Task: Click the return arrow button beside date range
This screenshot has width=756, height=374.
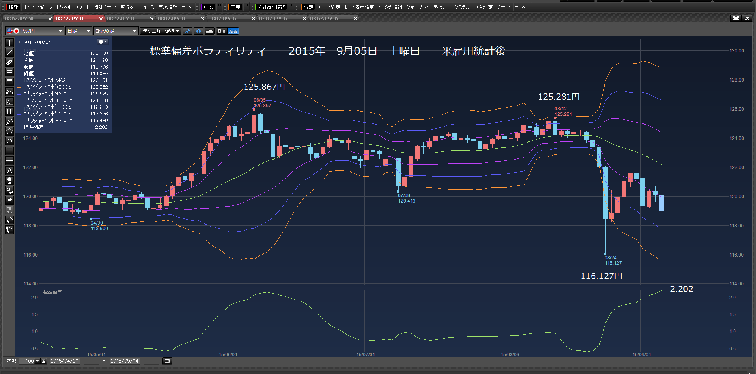Action: point(167,361)
